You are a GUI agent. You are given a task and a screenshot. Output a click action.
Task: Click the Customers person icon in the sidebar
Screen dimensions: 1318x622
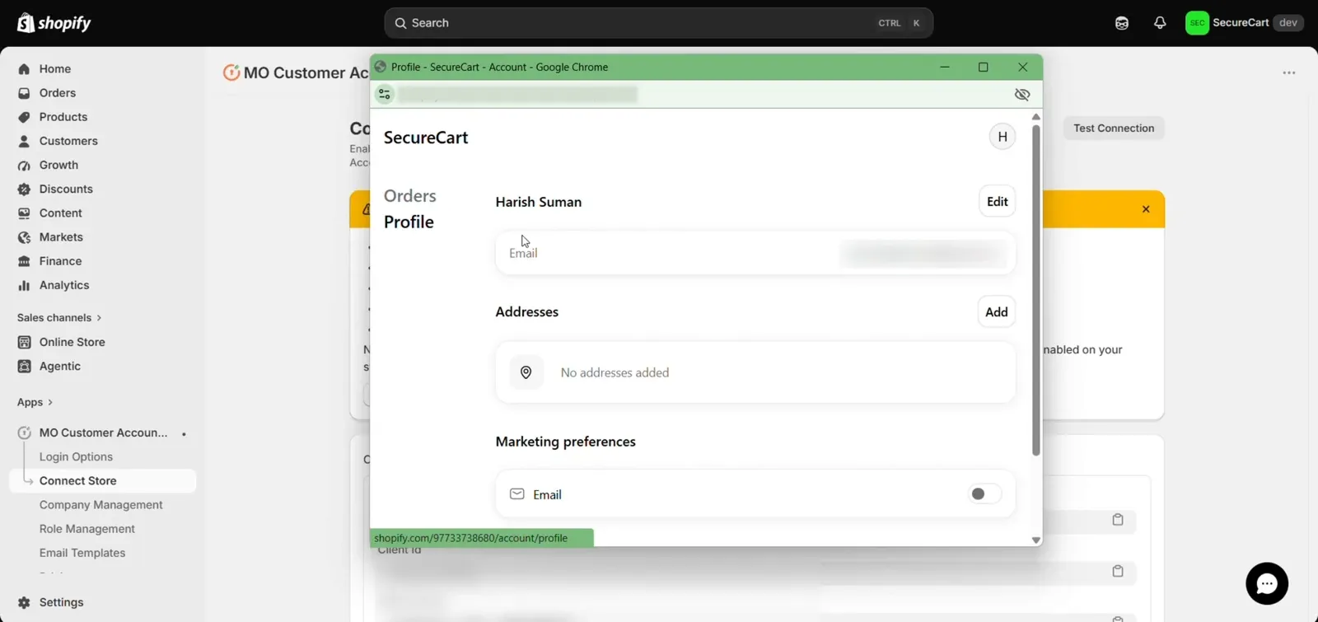coord(24,141)
